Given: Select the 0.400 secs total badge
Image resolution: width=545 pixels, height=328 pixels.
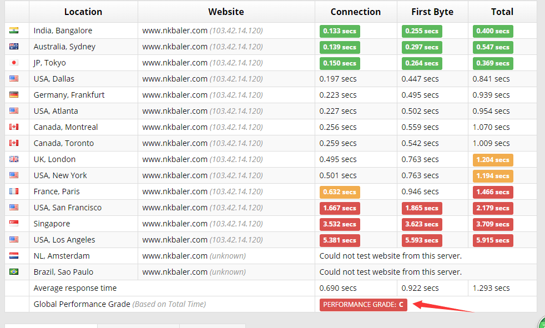Looking at the screenshot, I should click(492, 31).
